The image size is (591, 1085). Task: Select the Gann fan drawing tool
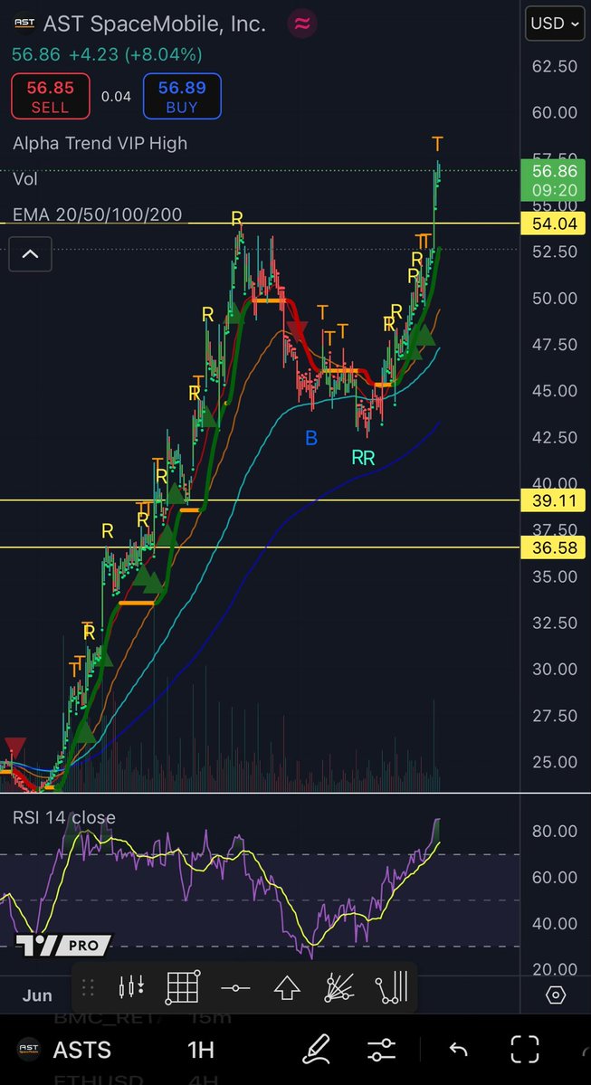click(339, 987)
